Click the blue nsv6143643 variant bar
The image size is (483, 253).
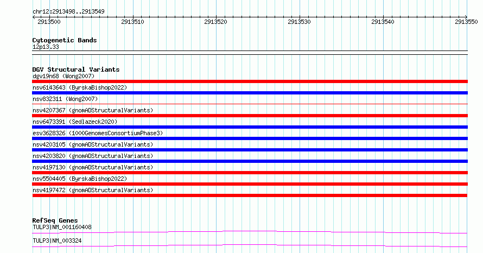pyautogui.click(x=250, y=93)
